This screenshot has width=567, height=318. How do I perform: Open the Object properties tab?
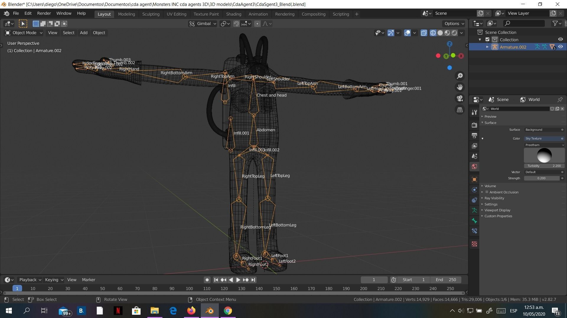pyautogui.click(x=474, y=179)
